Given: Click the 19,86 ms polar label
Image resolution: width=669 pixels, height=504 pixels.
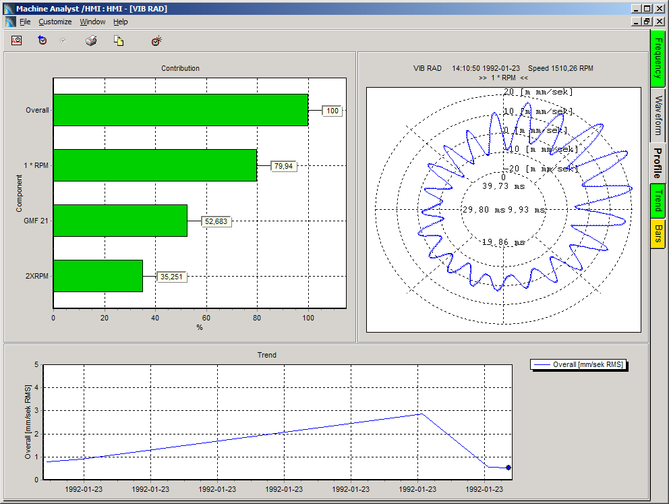Looking at the screenshot, I should tap(504, 242).
